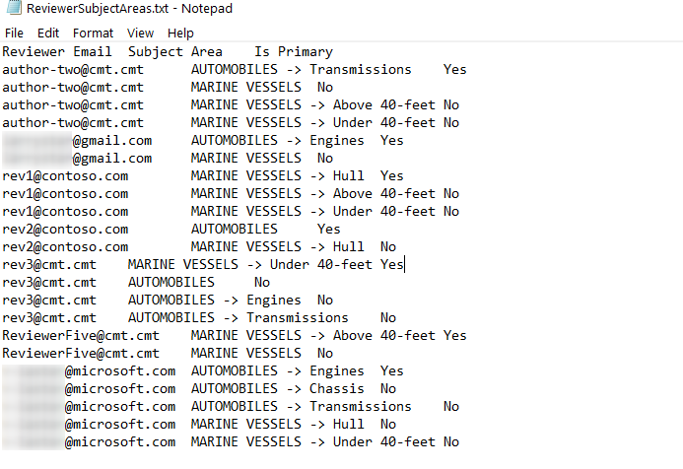Click 'No' at the end of the last line
Screen dimensions: 683x469
click(451, 442)
